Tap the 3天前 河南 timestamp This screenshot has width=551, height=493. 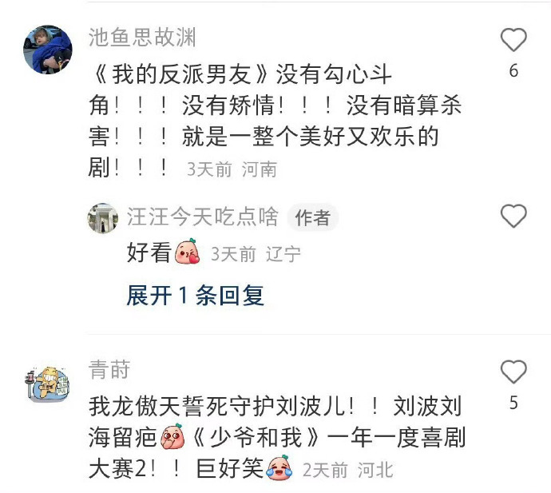[x=232, y=169]
